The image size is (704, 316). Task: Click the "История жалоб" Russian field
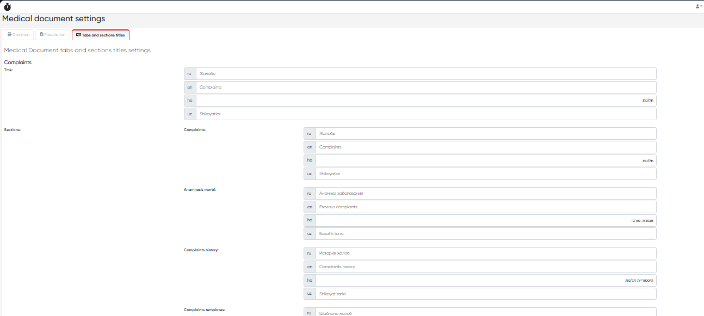pos(485,253)
